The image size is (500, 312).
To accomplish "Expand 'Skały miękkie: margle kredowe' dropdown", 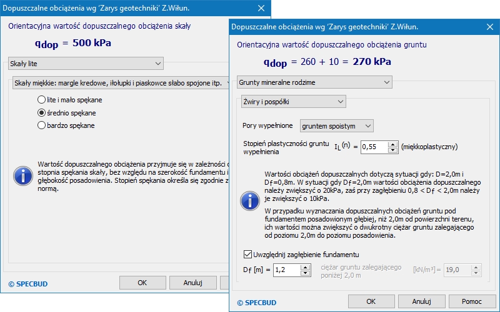I will point(119,83).
